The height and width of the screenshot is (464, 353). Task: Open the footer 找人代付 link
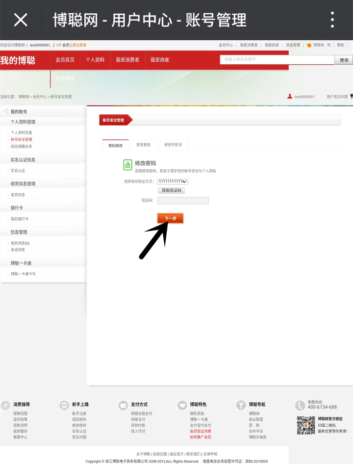[x=138, y=431]
